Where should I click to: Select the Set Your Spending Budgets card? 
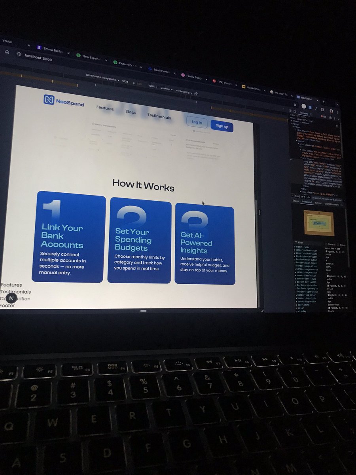pyautogui.click(x=139, y=241)
